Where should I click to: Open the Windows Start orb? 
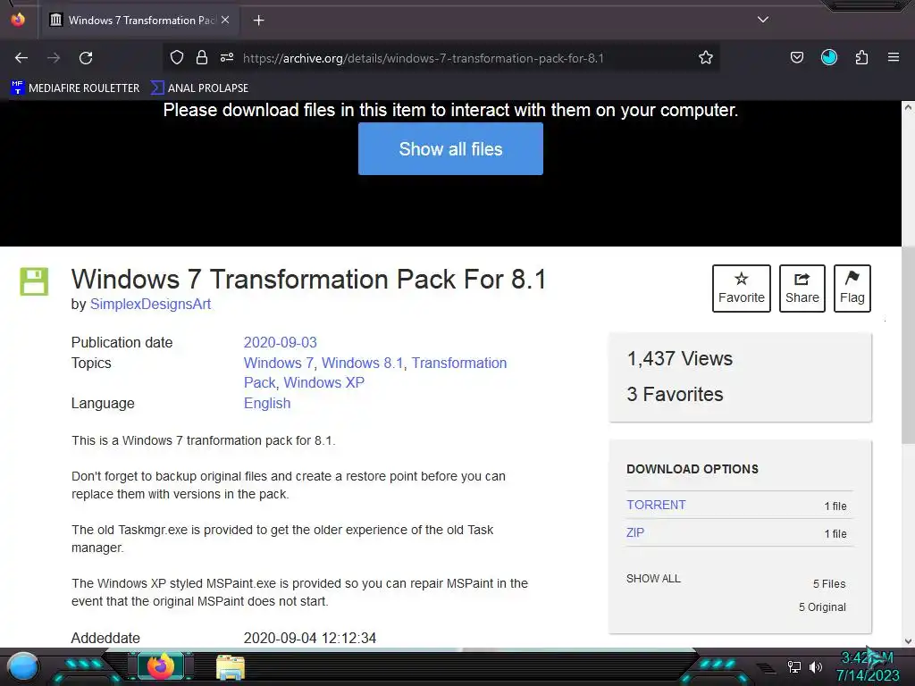pyautogui.click(x=23, y=666)
